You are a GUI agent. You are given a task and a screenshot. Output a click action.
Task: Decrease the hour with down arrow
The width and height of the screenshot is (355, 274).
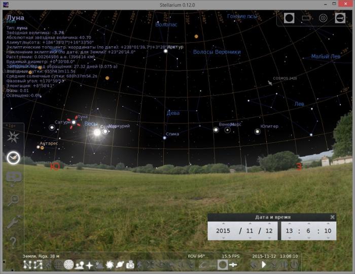(290, 238)
